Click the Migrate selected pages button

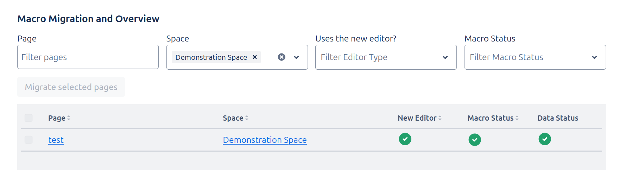(x=71, y=87)
